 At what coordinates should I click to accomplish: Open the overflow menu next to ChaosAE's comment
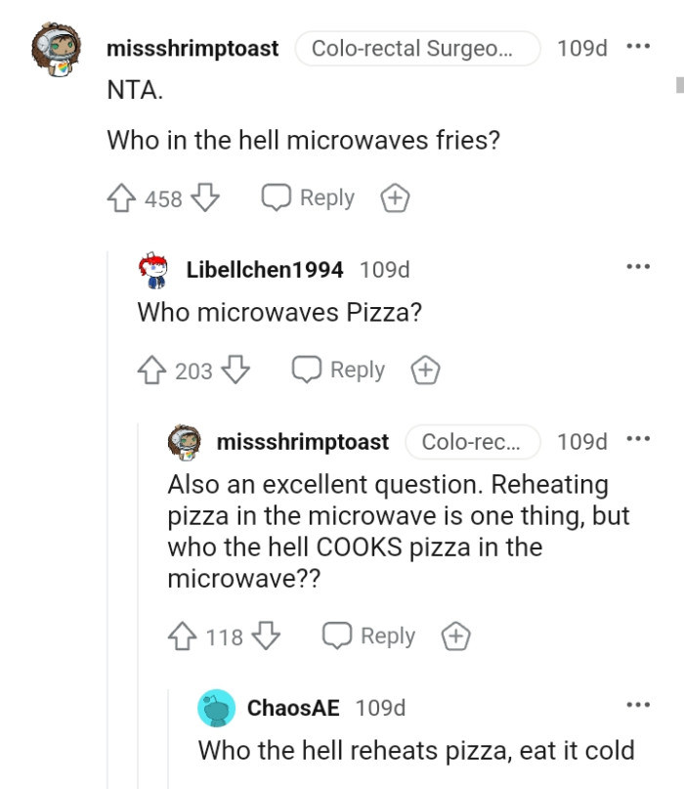point(640,703)
